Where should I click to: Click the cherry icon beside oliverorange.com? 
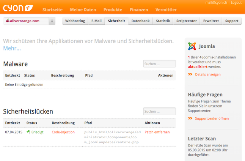8,21
